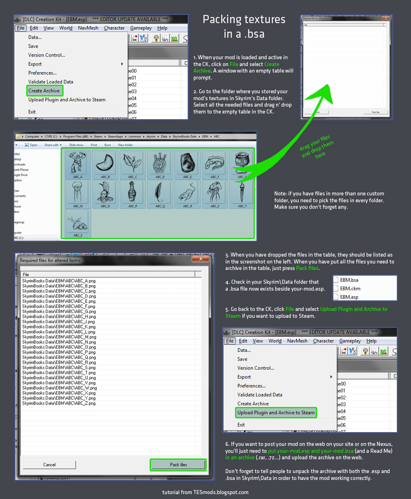This screenshot has height=499, width=411.
Task: Click the EBM.bsa file icon
Action: click(336, 280)
